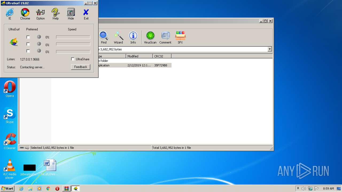
Task: Click the WinRAR archive path field
Action: coord(183,49)
